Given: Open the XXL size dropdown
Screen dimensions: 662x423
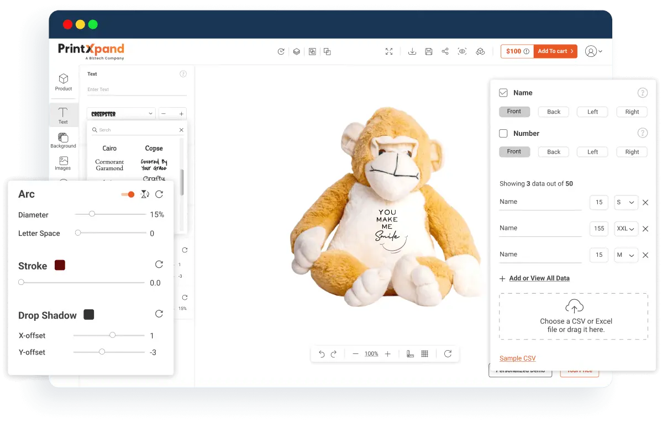Looking at the screenshot, I should click(x=626, y=229).
